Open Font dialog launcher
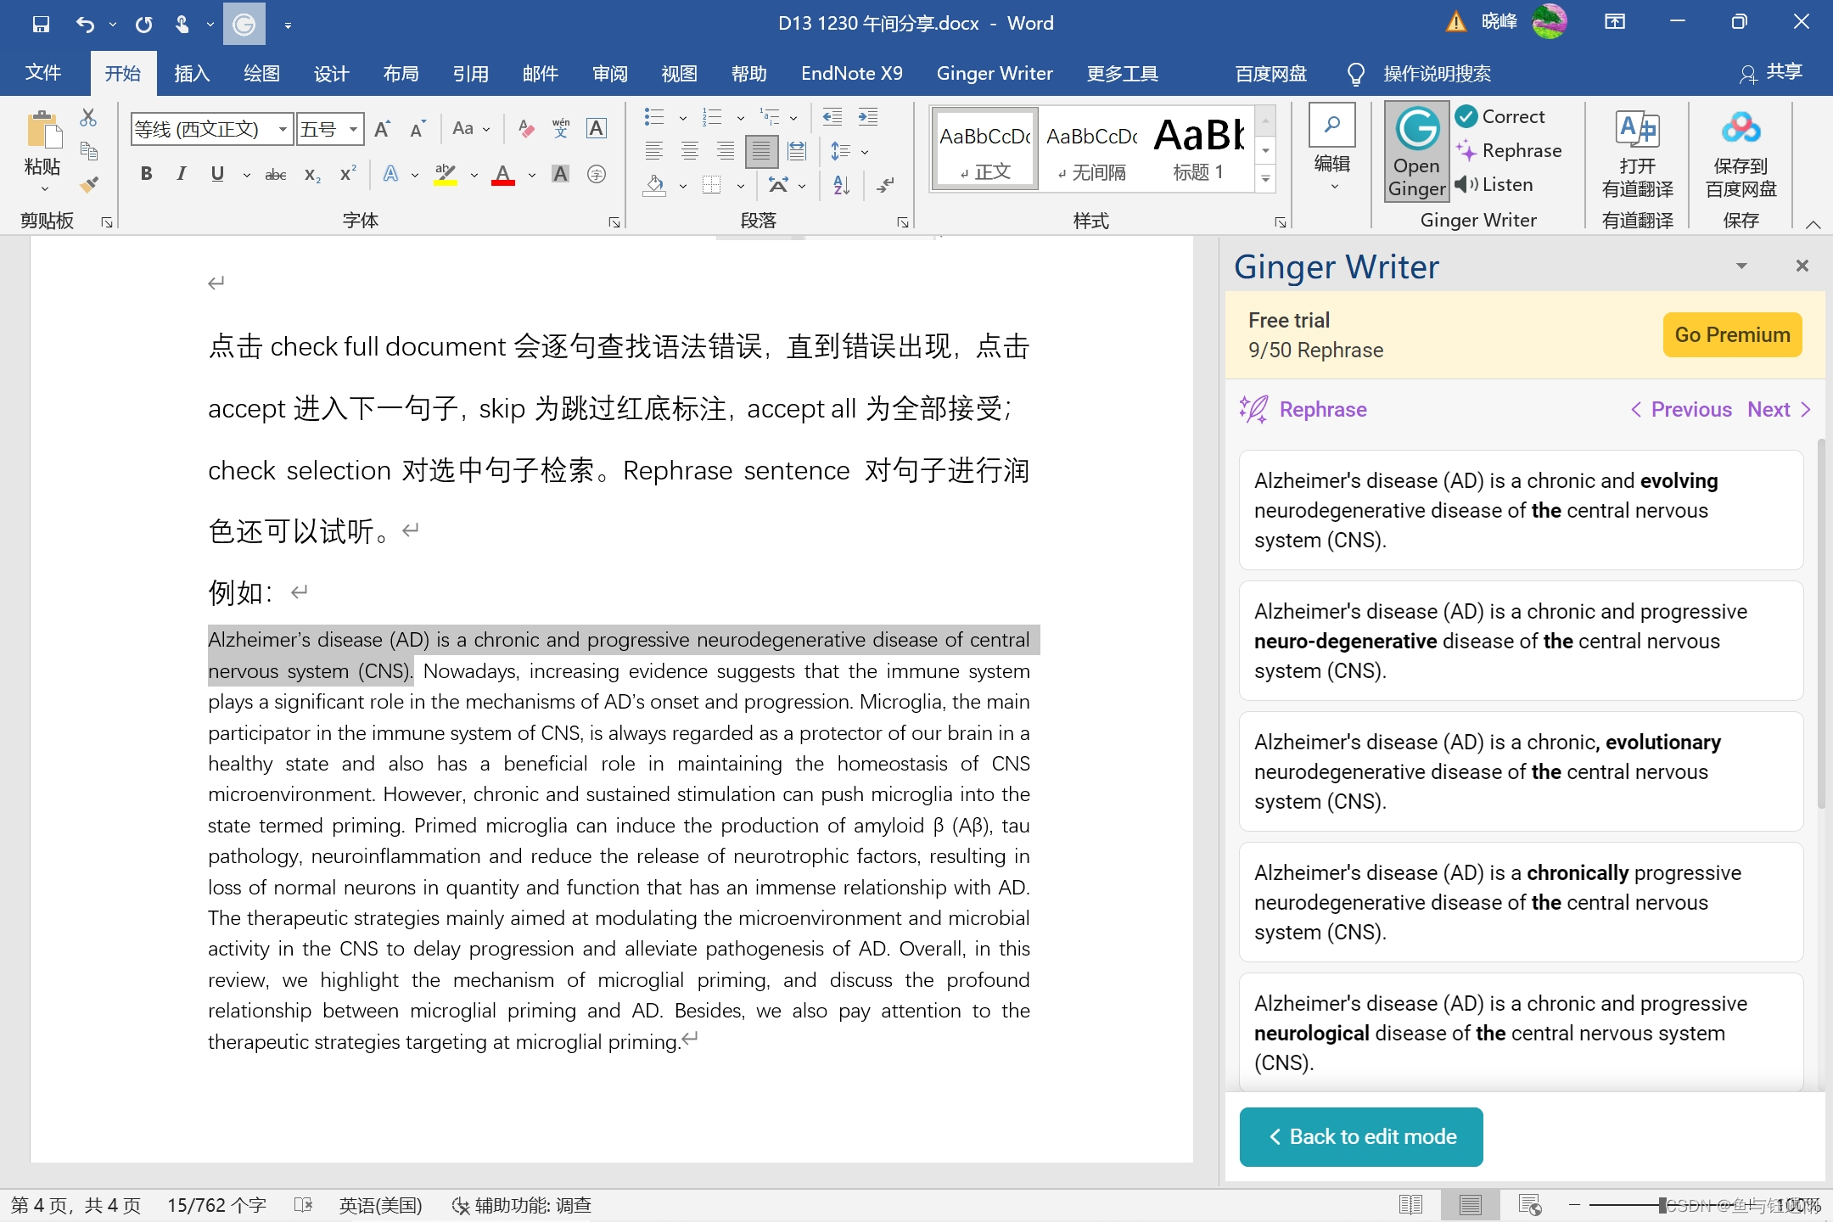 [x=614, y=222]
